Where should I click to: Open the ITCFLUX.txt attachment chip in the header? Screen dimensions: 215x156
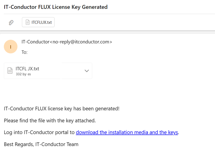coord(38,23)
